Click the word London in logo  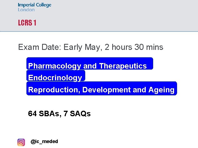click(26, 10)
